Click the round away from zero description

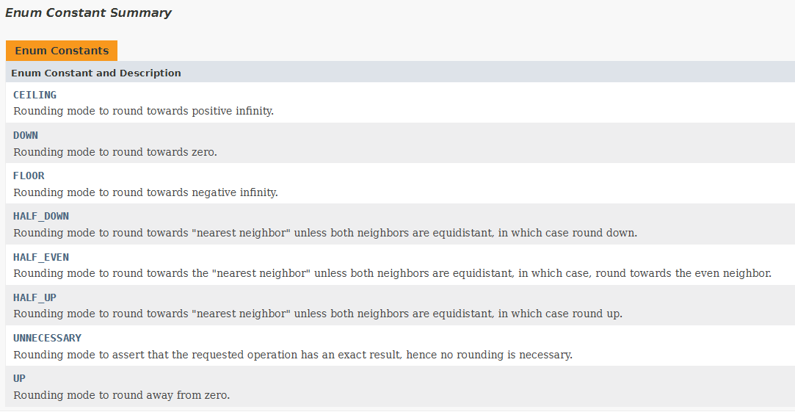point(122,395)
